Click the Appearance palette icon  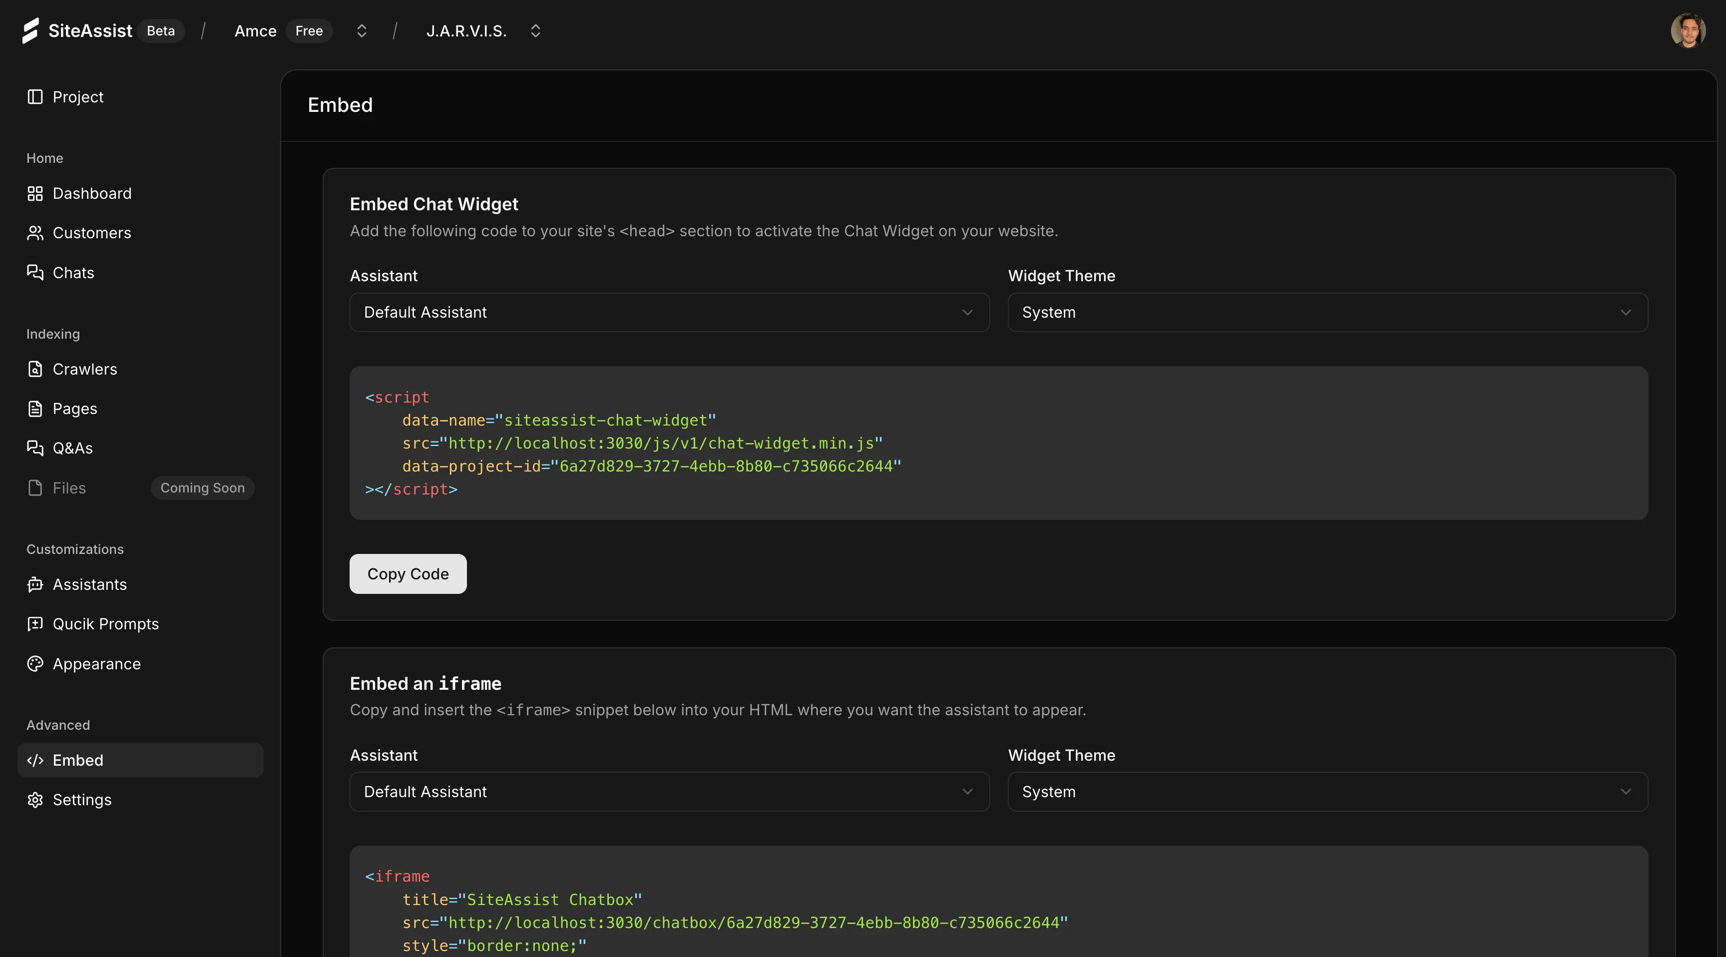pyautogui.click(x=35, y=664)
